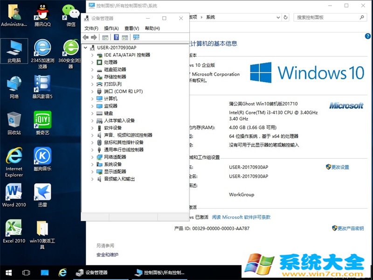Select the 此电脑 desktop icon
This screenshot has height=280, width=373.
click(14, 51)
